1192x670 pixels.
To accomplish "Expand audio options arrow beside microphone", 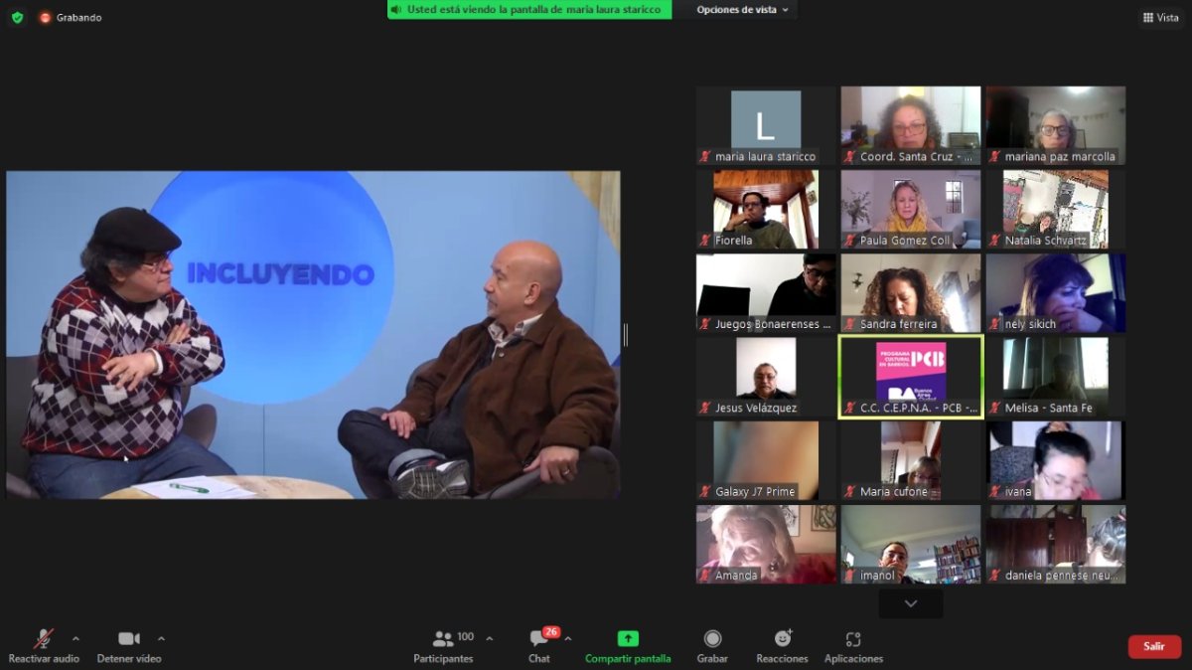I will (x=75, y=639).
